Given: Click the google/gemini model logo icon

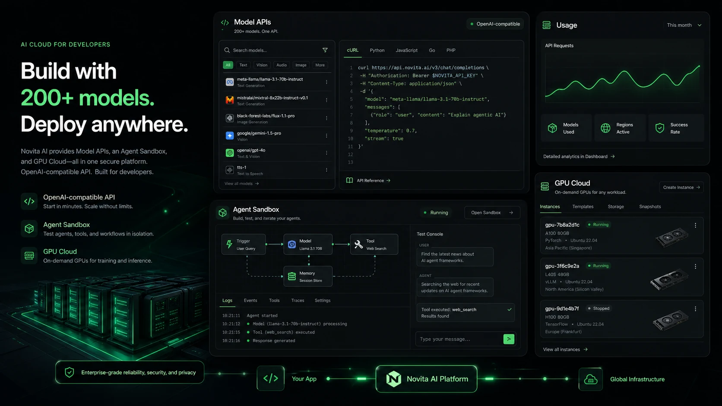Looking at the screenshot, I should (230, 135).
